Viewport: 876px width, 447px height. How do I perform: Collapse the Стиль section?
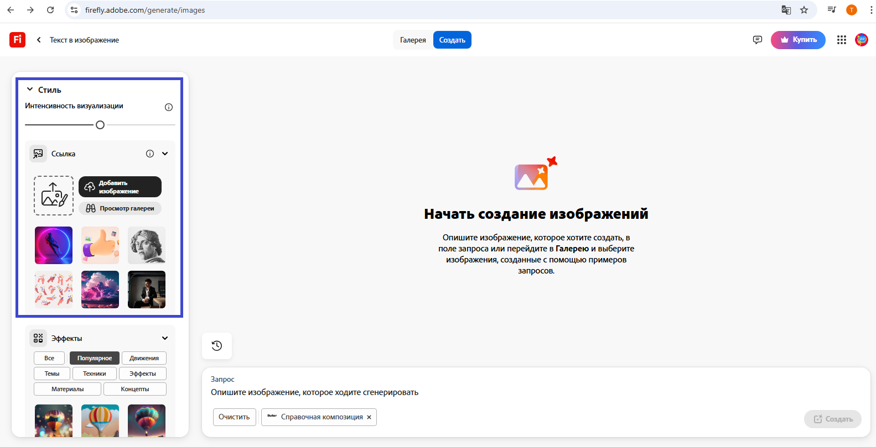[x=30, y=90]
